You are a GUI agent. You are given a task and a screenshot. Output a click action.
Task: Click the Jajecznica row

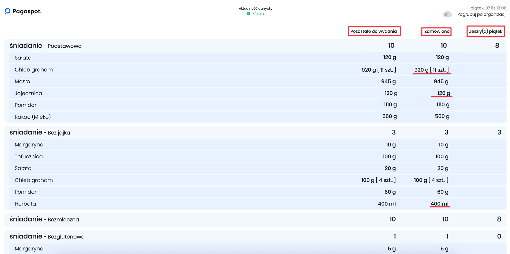[x=28, y=93]
